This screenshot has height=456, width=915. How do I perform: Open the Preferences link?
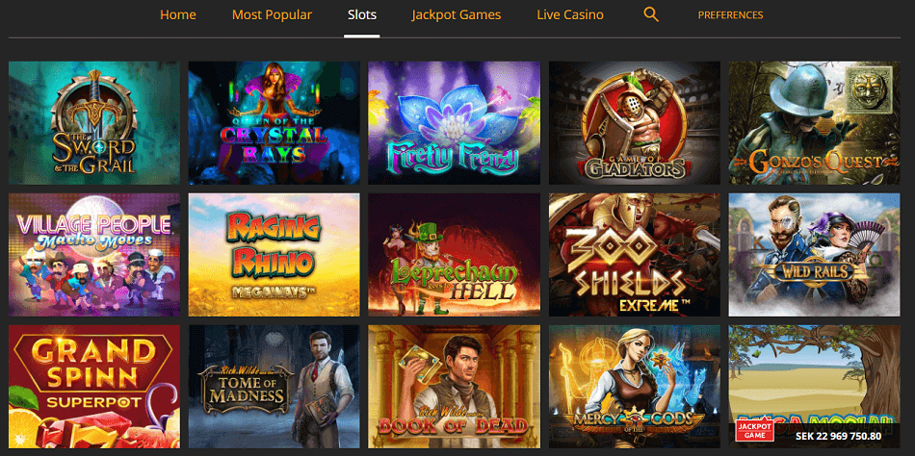pyautogui.click(x=731, y=15)
